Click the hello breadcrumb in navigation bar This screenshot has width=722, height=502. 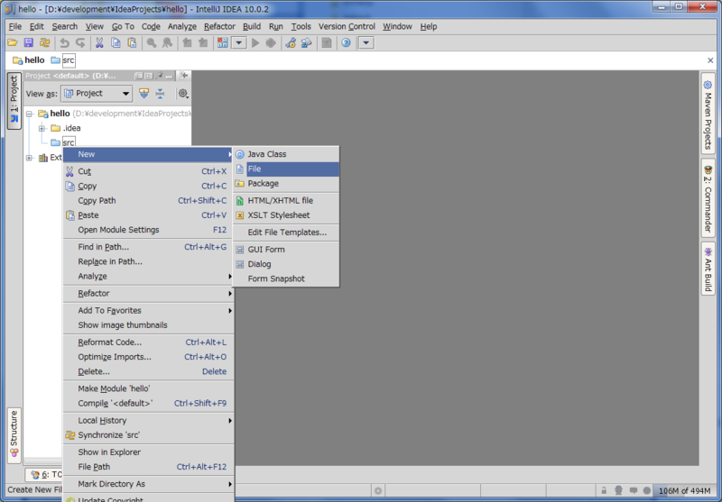(x=29, y=60)
